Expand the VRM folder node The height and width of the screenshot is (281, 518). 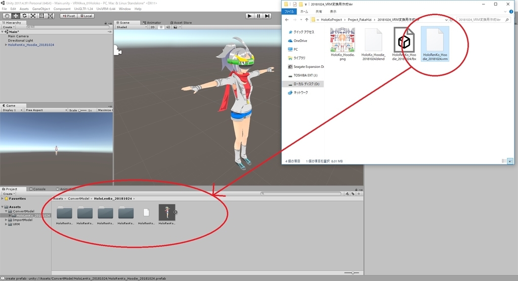6,224
